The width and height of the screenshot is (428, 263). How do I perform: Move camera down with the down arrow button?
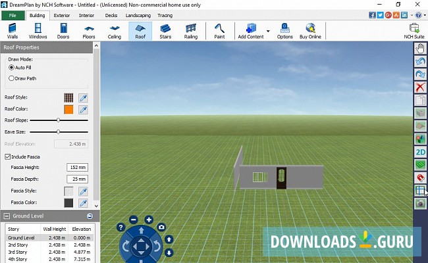point(169,252)
